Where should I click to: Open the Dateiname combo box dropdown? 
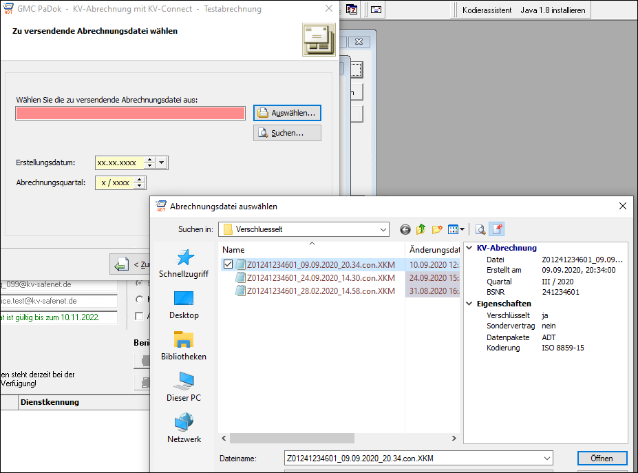(546, 458)
